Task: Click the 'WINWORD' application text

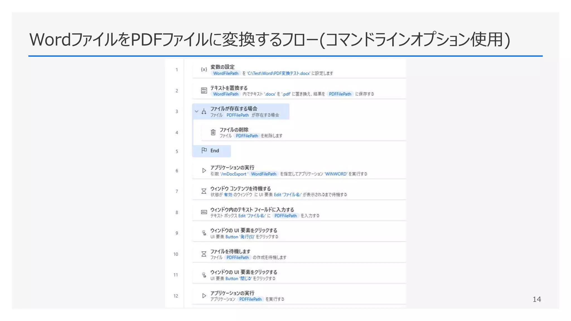Action: click(336, 174)
